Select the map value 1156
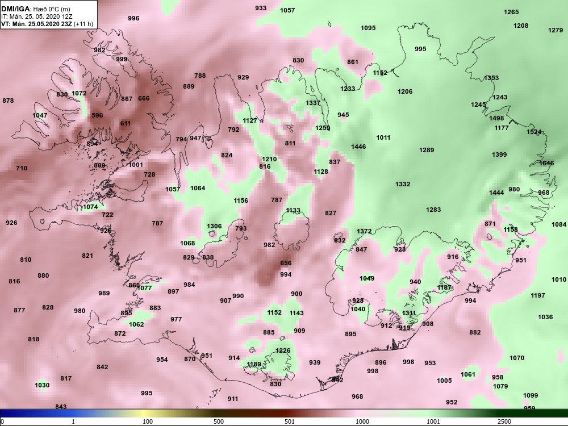 point(241,201)
